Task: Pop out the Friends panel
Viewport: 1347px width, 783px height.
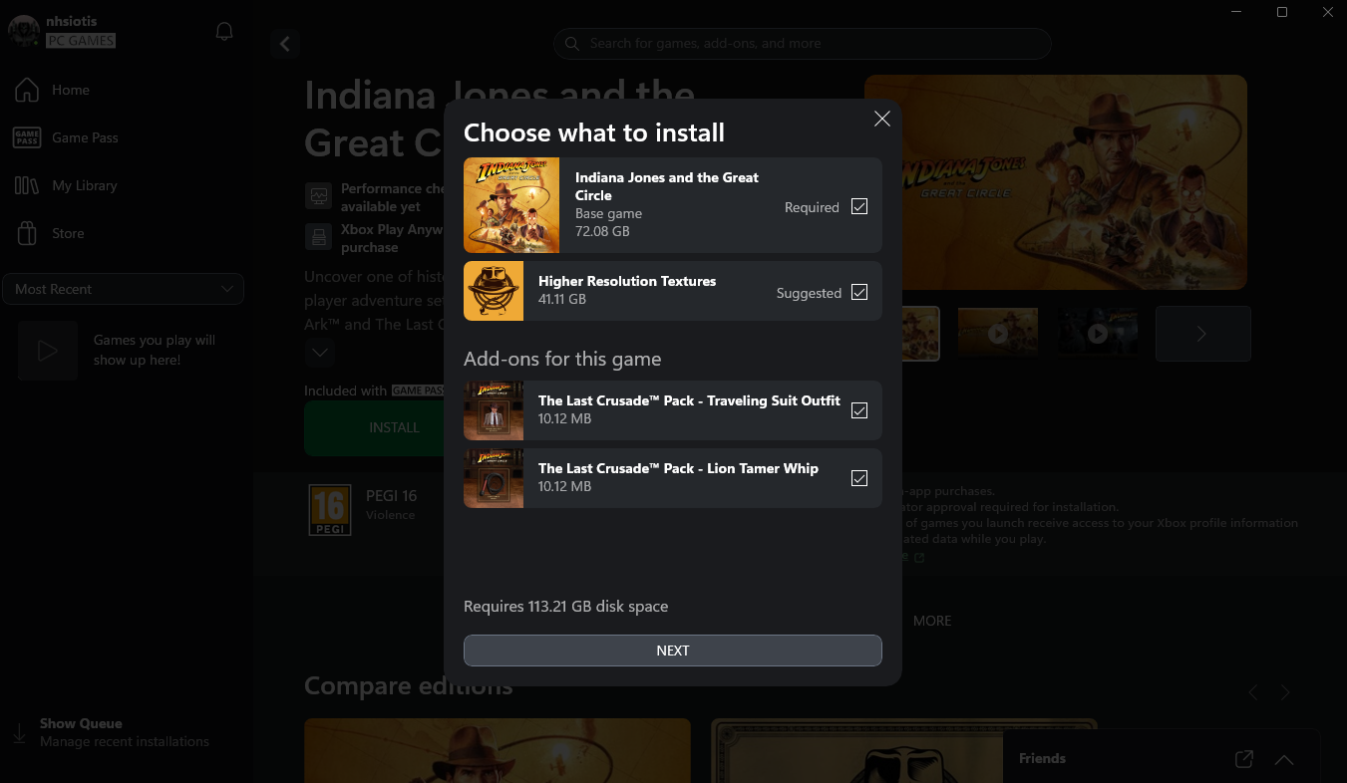Action: [1244, 759]
